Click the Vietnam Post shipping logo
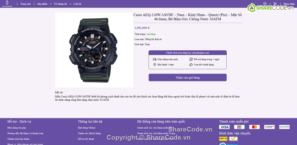 tap(233, 139)
